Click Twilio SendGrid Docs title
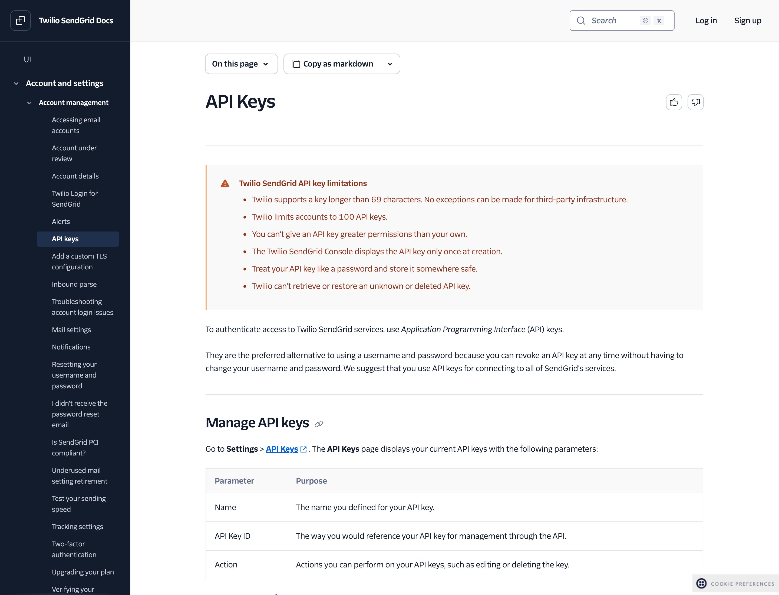 point(76,21)
